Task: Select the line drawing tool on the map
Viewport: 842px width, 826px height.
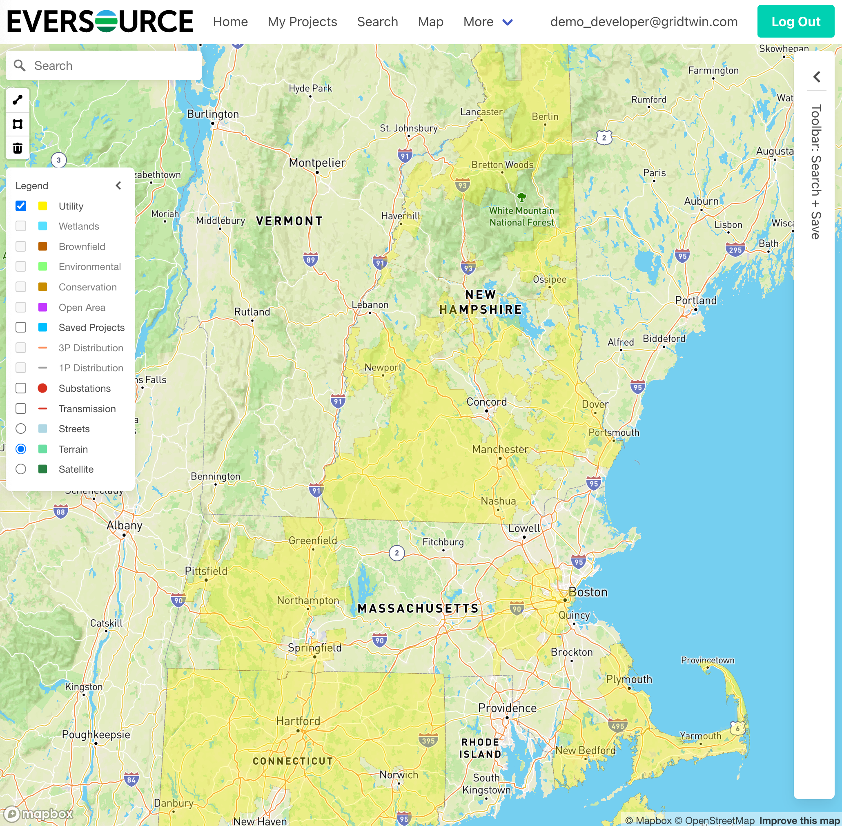Action: [x=17, y=100]
